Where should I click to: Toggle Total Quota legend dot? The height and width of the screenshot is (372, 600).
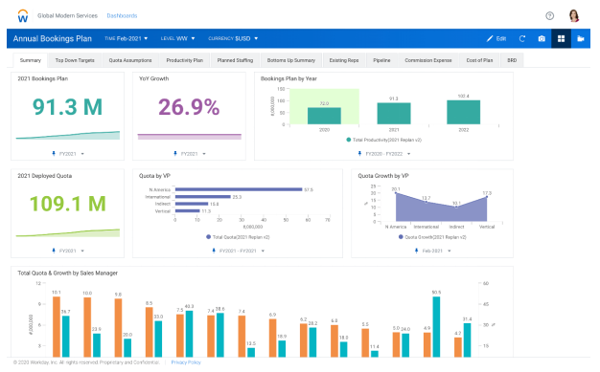209,237
